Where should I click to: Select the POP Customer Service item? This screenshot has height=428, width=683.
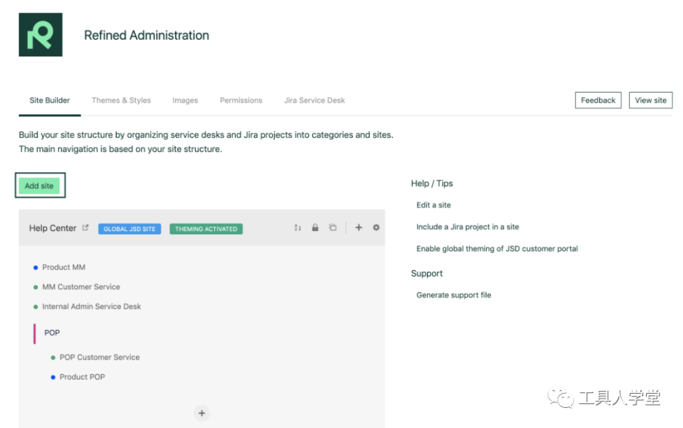[x=99, y=357]
